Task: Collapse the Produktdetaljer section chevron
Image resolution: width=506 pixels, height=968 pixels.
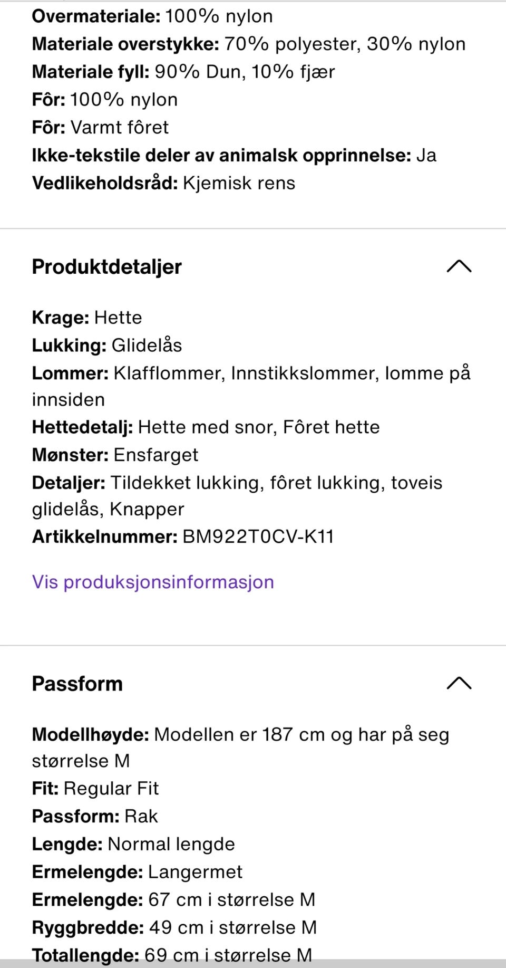Action: pos(459,267)
